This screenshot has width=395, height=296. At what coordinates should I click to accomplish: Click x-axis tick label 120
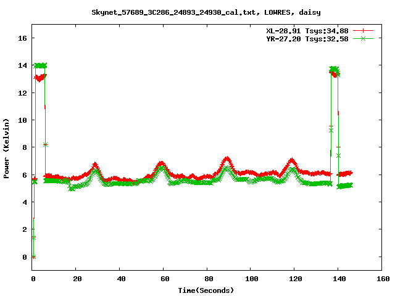pos(296,279)
